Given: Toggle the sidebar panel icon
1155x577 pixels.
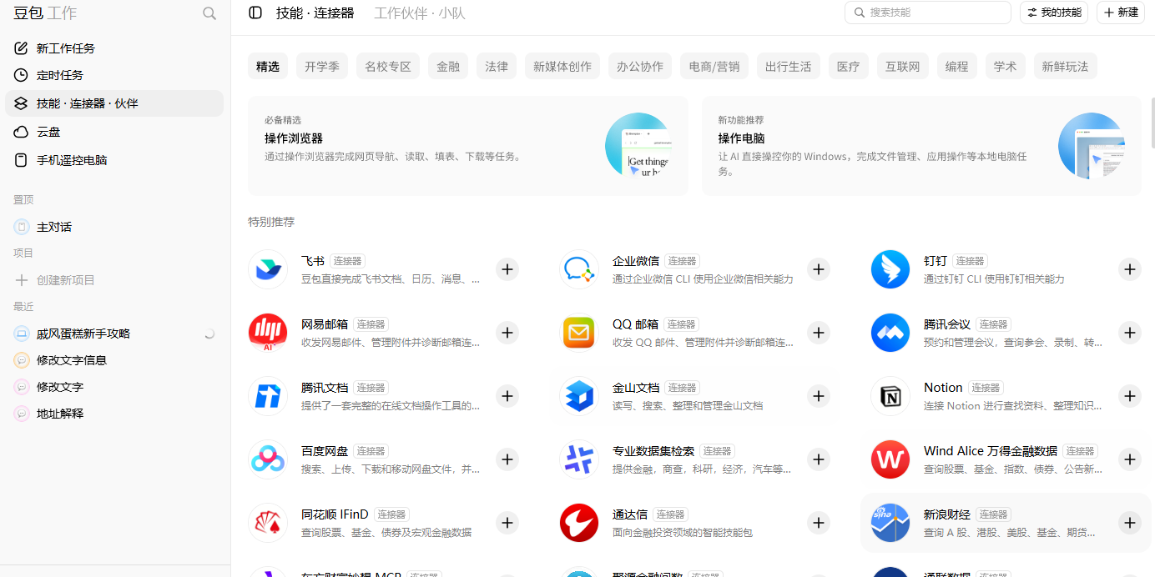Looking at the screenshot, I should (x=255, y=13).
